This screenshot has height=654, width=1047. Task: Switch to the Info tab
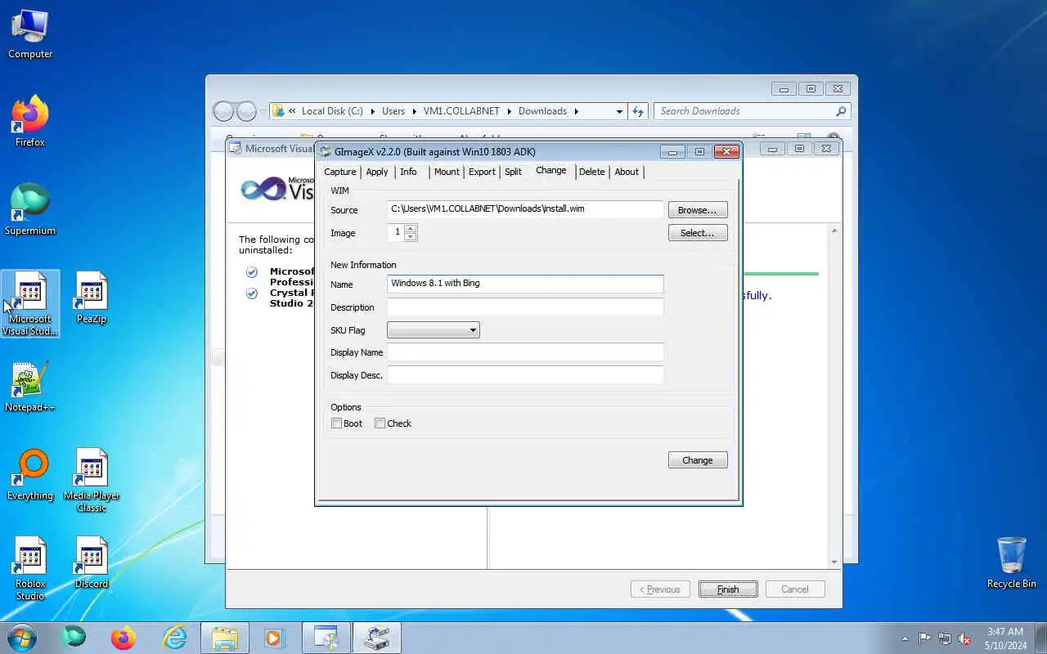pos(408,172)
